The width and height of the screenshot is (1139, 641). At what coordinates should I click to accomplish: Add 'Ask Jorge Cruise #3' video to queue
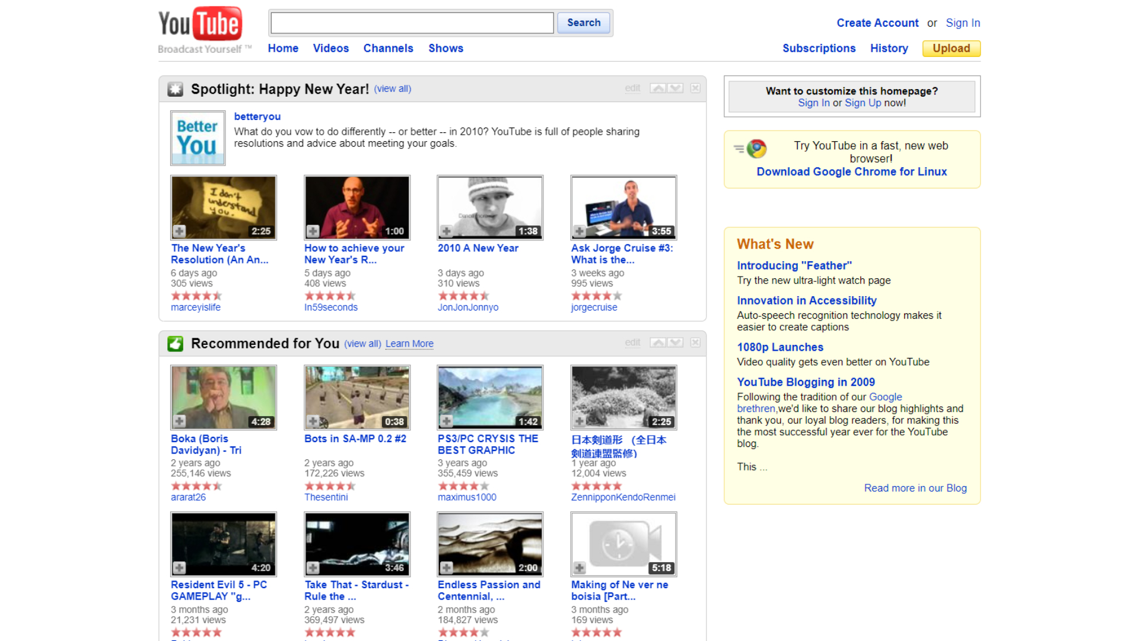(x=580, y=231)
